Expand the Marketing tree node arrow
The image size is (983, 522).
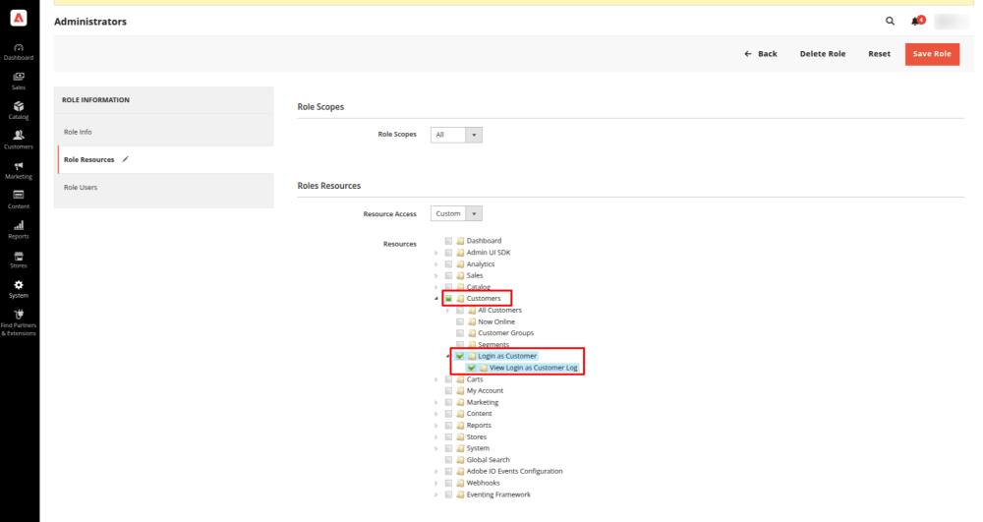436,402
